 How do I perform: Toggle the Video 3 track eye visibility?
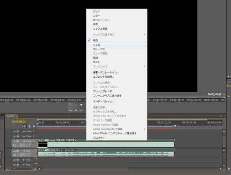click(x=14, y=132)
